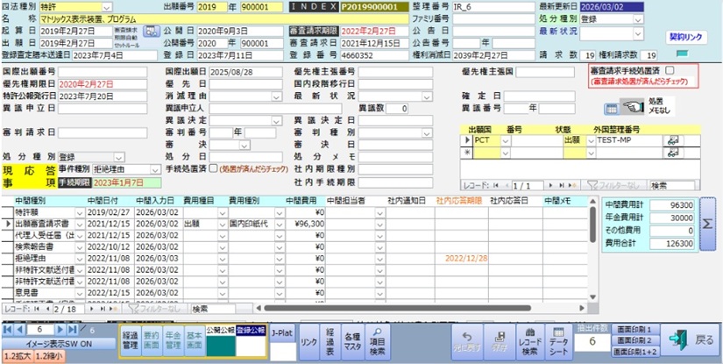The height and width of the screenshot is (364, 723).
Task: Open レコード検索 record search
Action: 529,342
